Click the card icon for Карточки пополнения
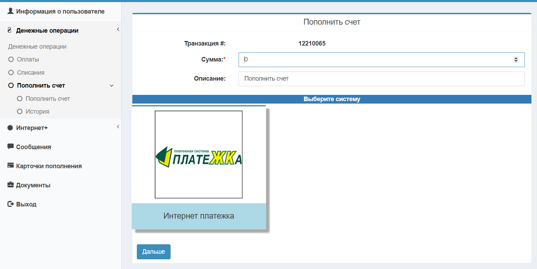Image resolution: width=537 pixels, height=269 pixels. click(x=10, y=165)
